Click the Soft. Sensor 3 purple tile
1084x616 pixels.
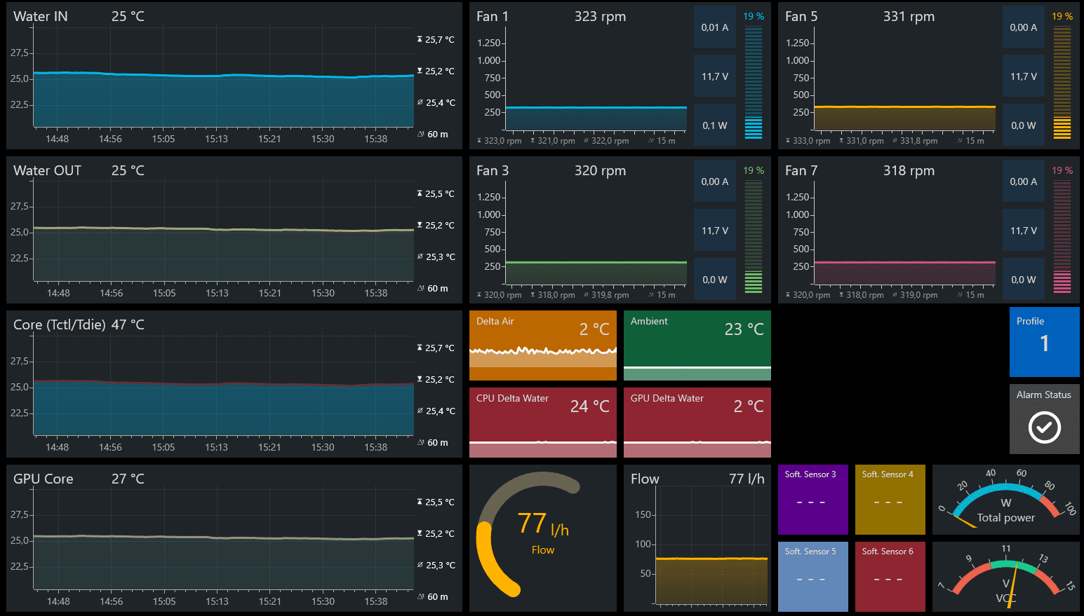(813, 500)
